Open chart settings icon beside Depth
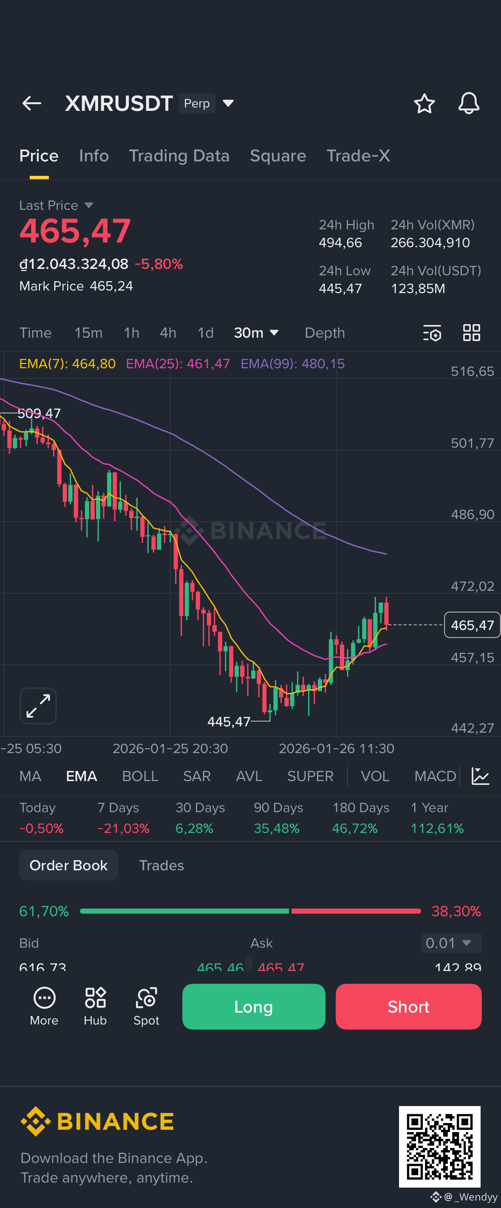Image resolution: width=501 pixels, height=1208 pixels. point(432,333)
